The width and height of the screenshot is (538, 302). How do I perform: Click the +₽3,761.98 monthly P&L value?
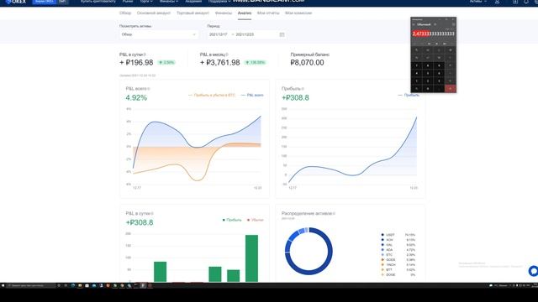(220, 63)
